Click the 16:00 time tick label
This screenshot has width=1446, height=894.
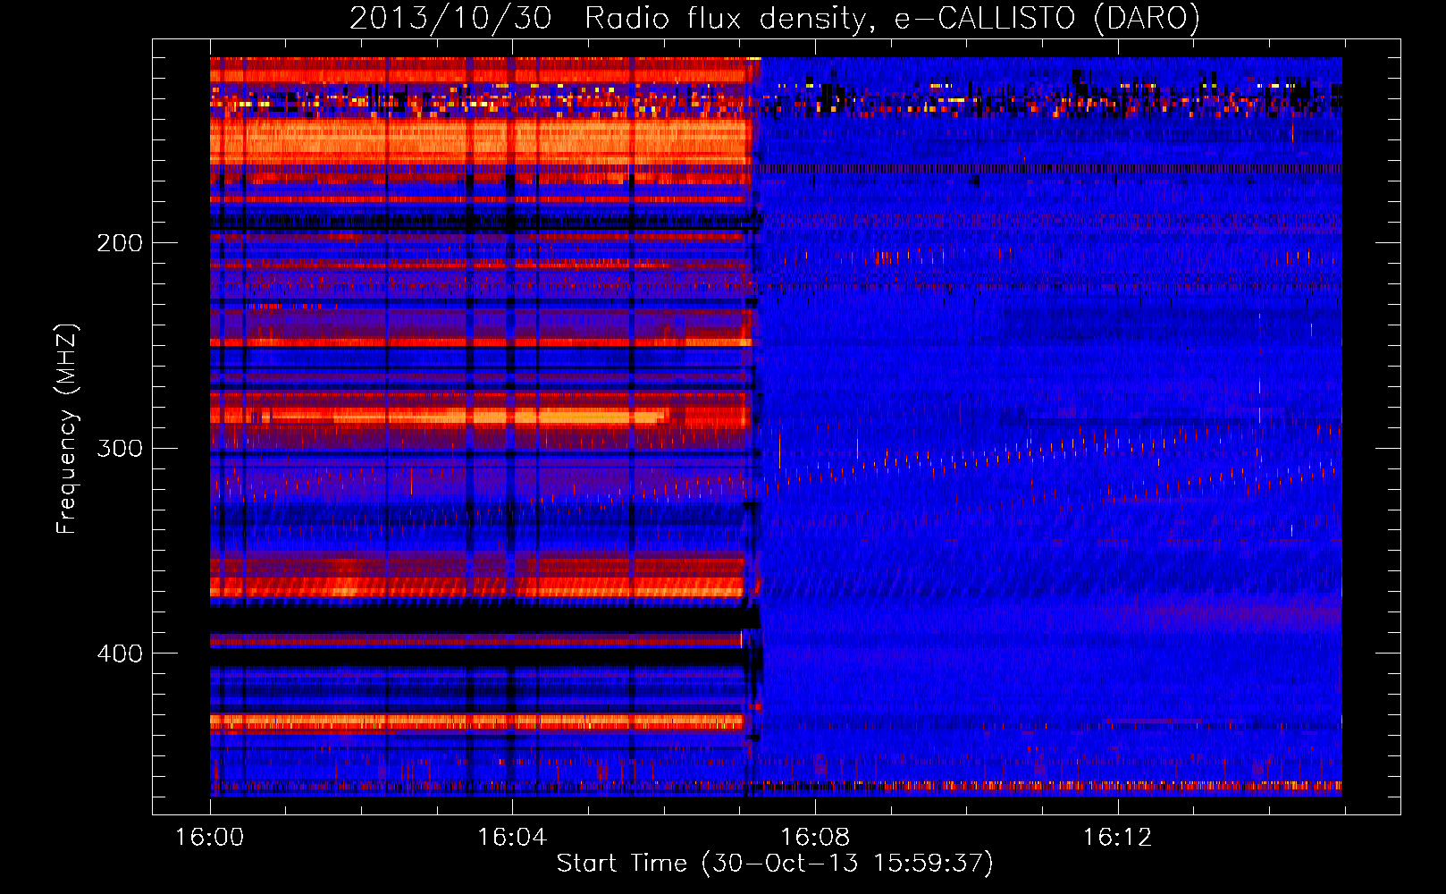(x=210, y=838)
